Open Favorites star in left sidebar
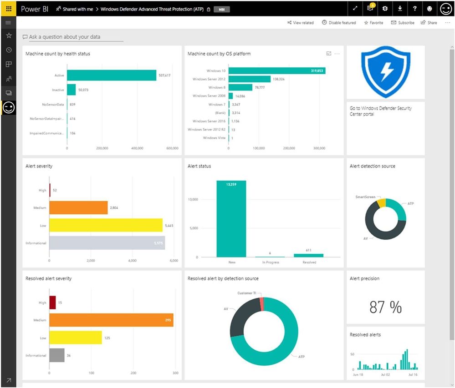Image resolution: width=455 pixels, height=388 pixels. point(9,35)
